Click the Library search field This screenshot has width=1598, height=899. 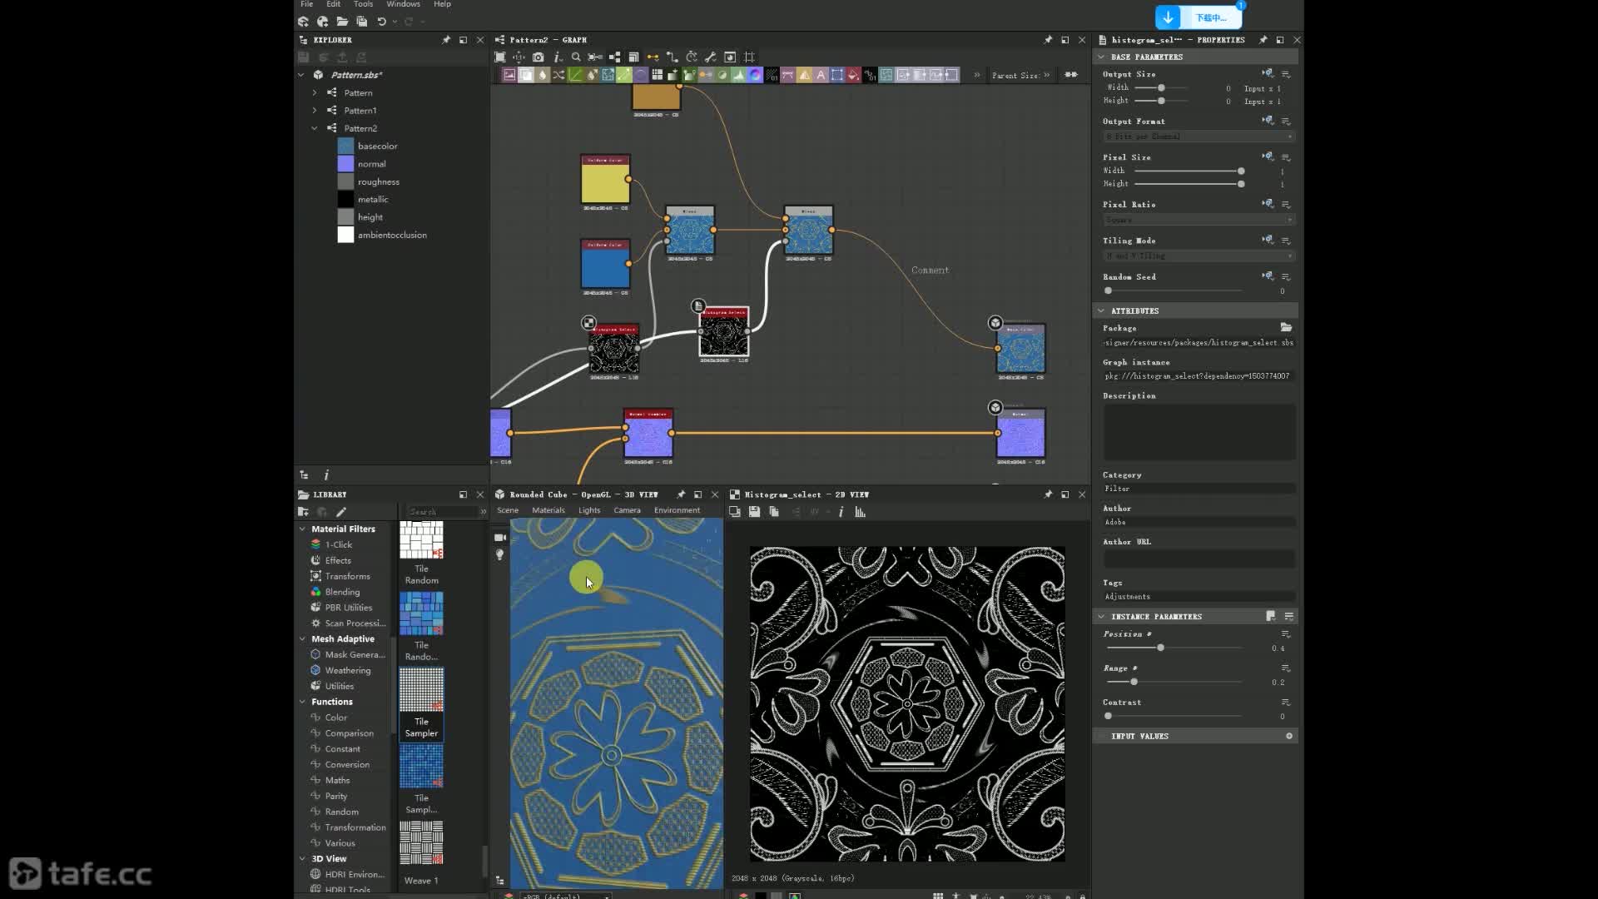coord(441,511)
